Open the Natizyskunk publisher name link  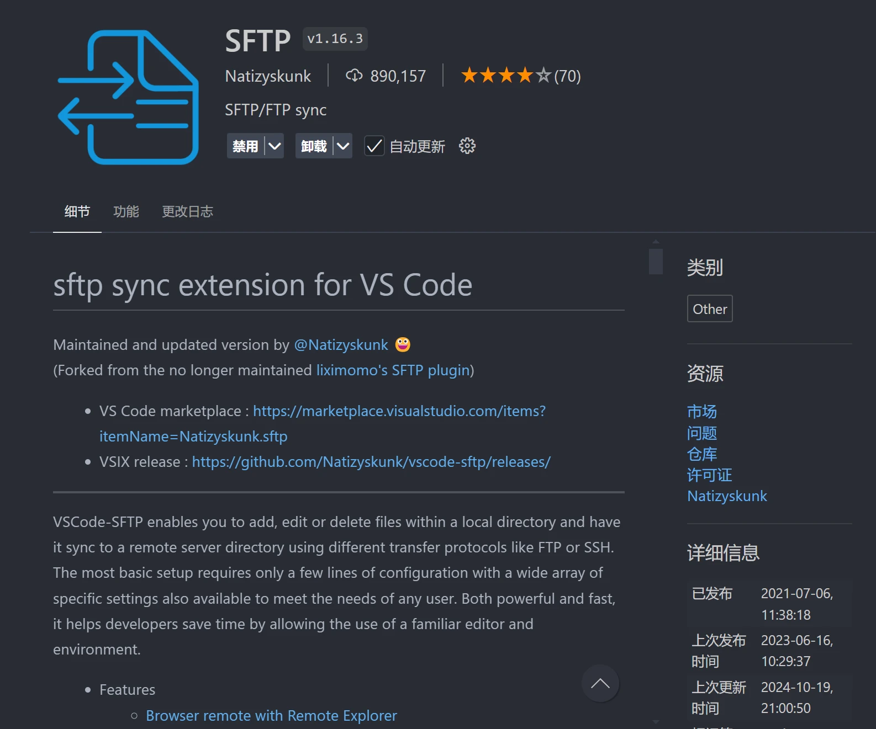[x=268, y=76]
